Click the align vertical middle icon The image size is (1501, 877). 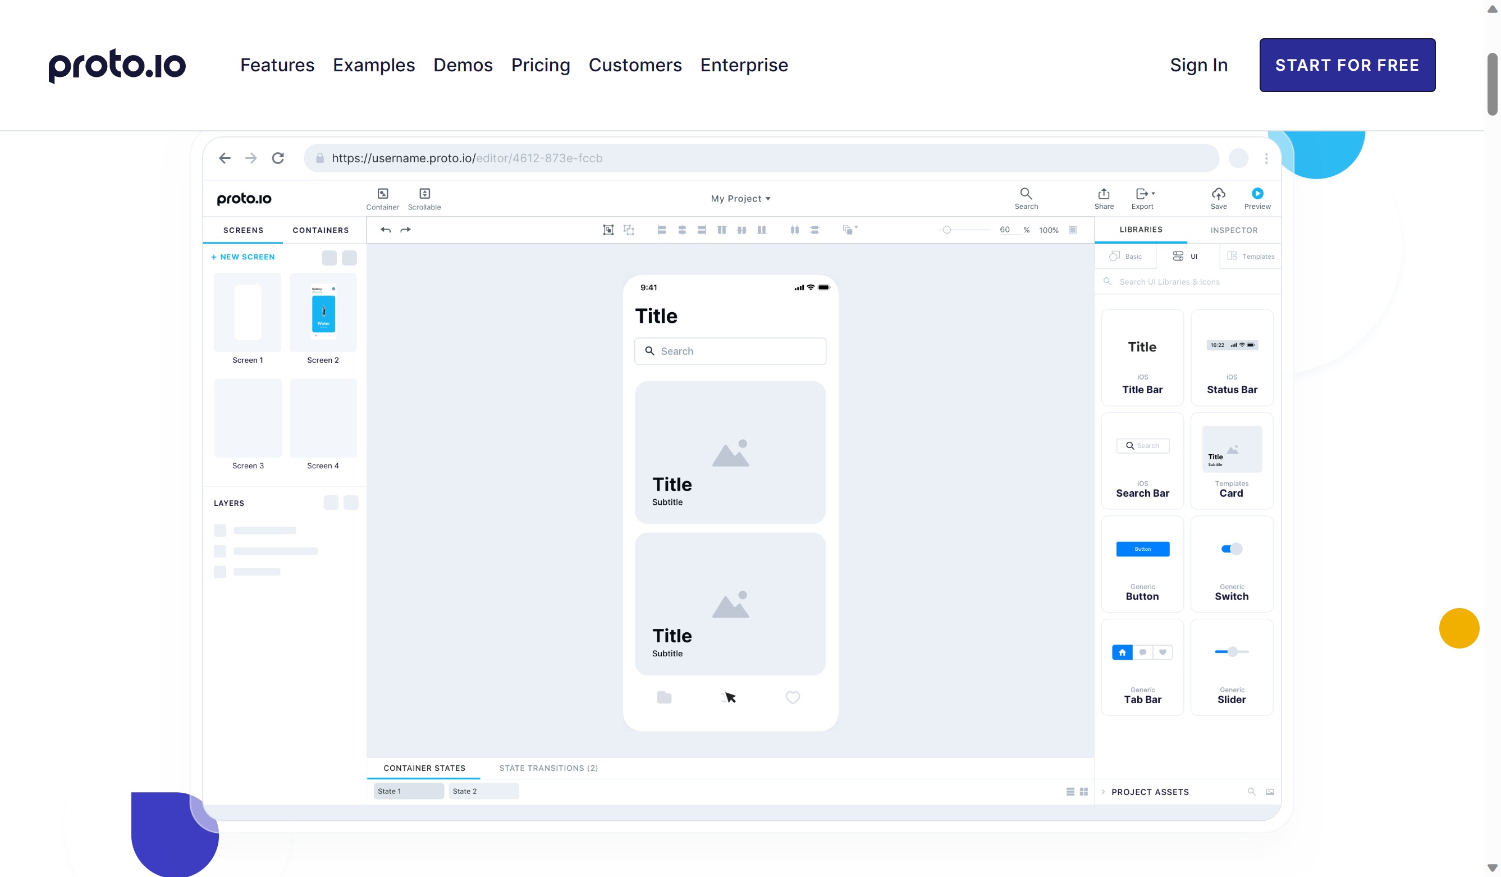742,230
